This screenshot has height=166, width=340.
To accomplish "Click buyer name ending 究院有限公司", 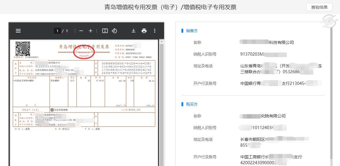I will 273,116.
